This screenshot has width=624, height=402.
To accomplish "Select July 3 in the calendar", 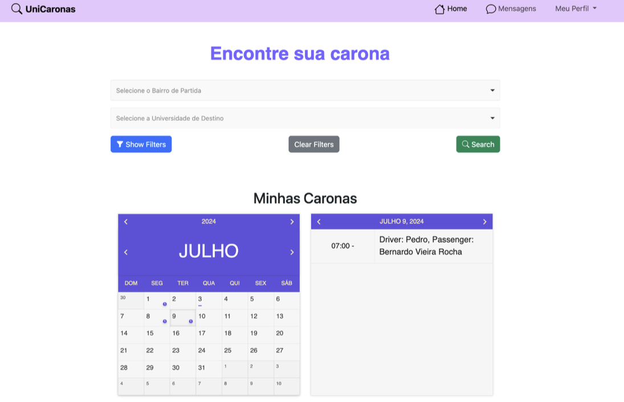I will pyautogui.click(x=209, y=300).
